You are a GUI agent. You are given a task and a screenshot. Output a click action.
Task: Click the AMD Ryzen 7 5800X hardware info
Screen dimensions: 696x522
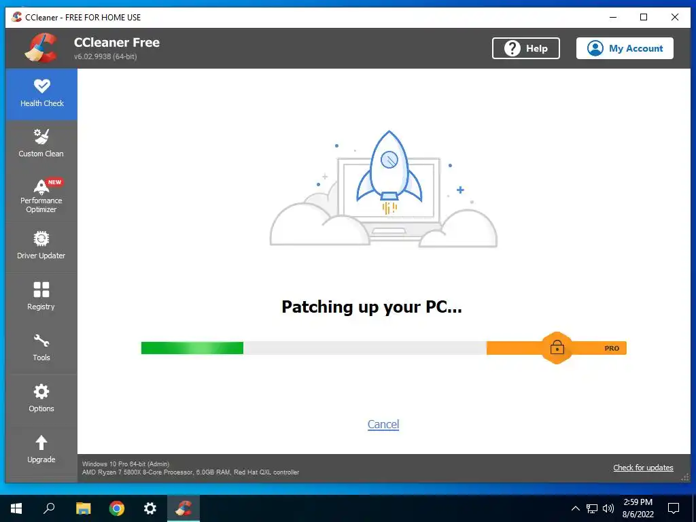(x=190, y=472)
